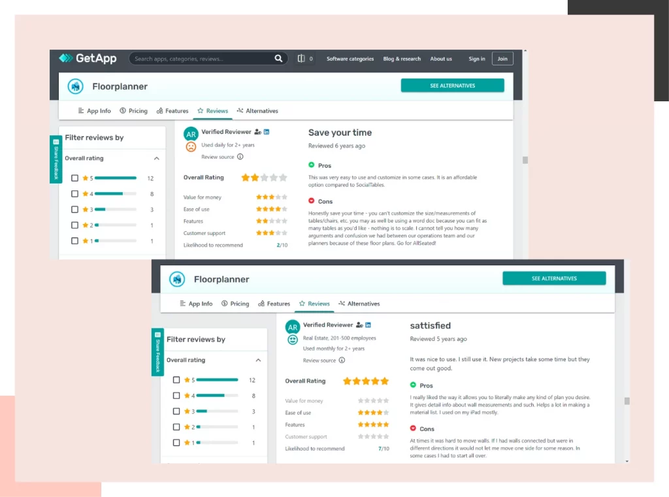
Task: Click the lower Share Feedback side tab
Action: pos(157,352)
